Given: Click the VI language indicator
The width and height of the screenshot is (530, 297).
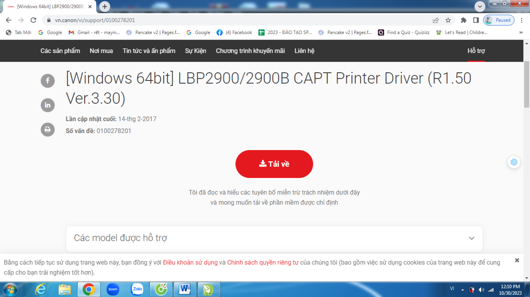Looking at the screenshot, I should coord(452,289).
